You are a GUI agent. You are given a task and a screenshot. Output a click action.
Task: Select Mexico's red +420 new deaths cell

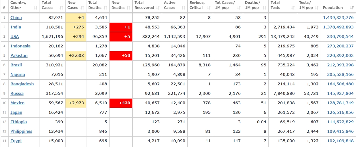121,103
